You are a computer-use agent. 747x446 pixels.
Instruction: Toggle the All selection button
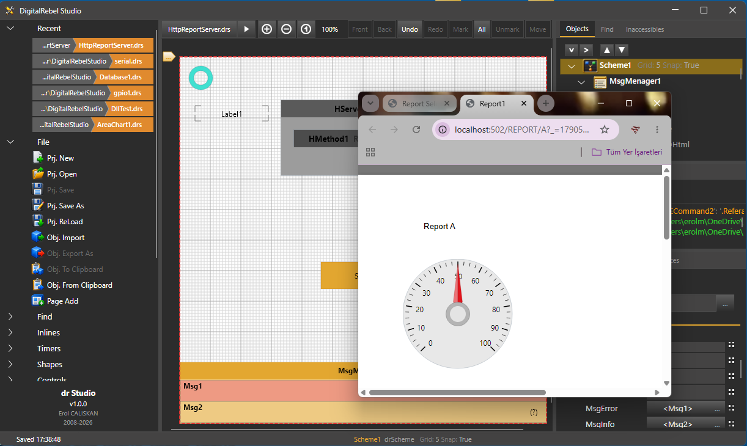coord(482,29)
